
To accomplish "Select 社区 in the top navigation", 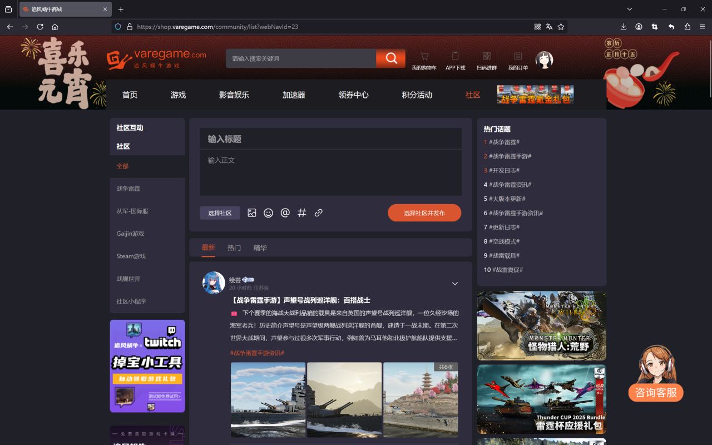I will [x=473, y=95].
